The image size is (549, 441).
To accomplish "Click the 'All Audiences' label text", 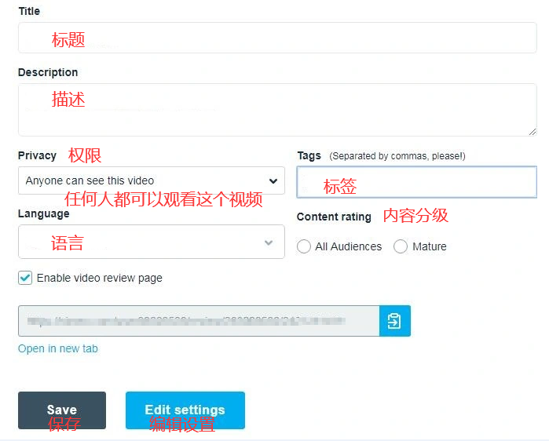I will point(348,246).
